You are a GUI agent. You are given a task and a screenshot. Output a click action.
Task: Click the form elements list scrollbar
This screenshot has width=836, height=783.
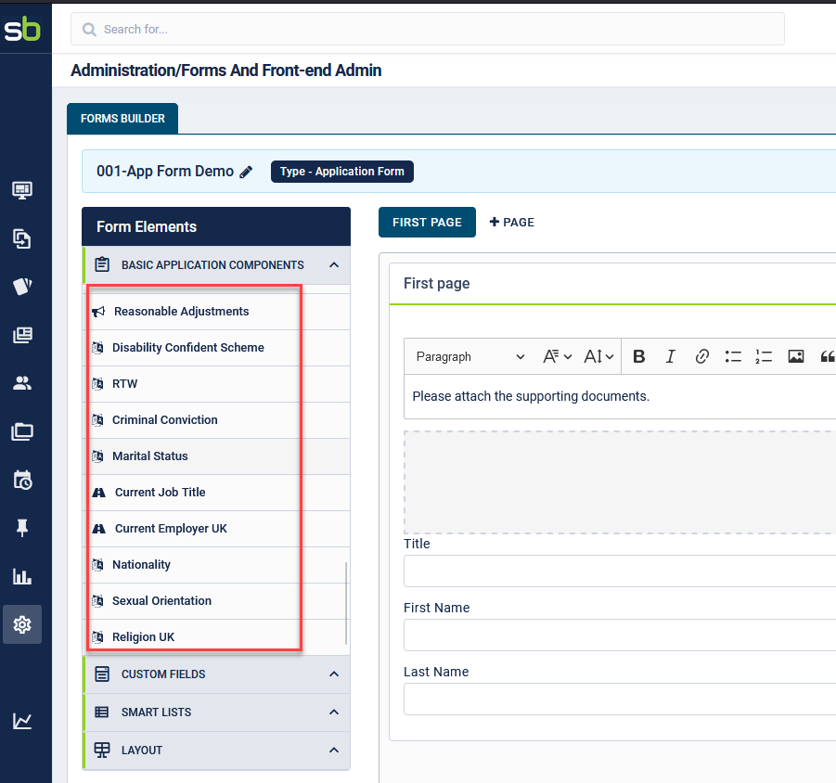coord(346,603)
